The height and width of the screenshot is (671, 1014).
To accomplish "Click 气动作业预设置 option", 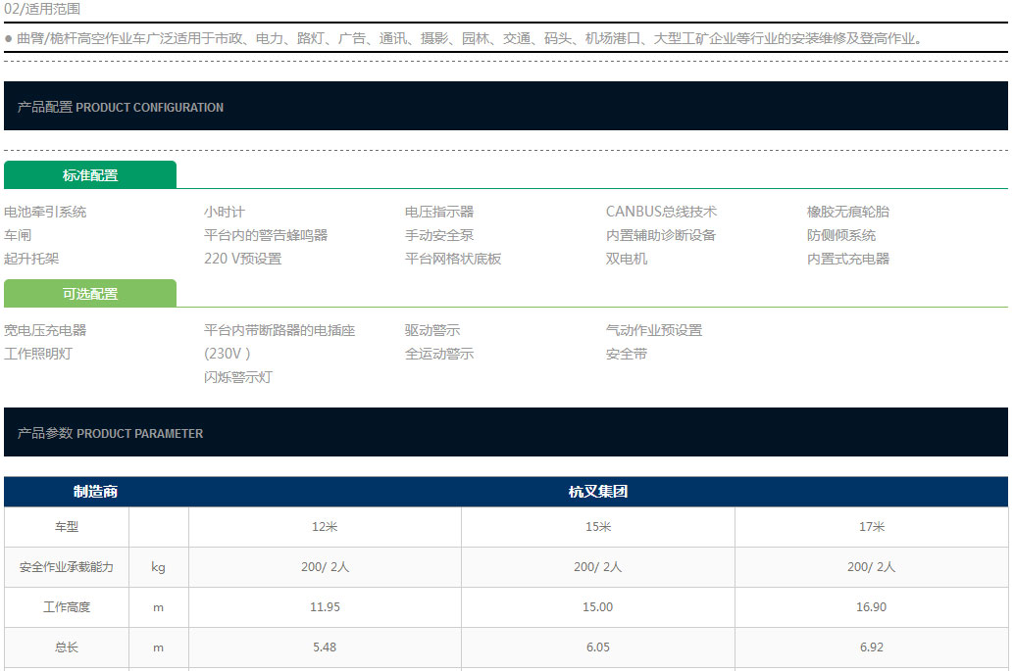I will [x=654, y=330].
